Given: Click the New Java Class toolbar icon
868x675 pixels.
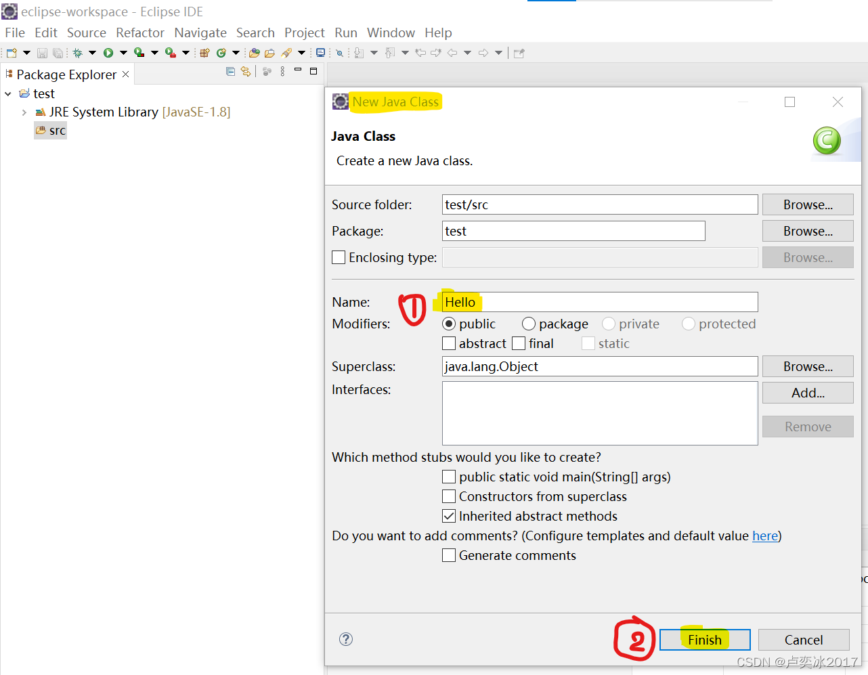Looking at the screenshot, I should (221, 53).
